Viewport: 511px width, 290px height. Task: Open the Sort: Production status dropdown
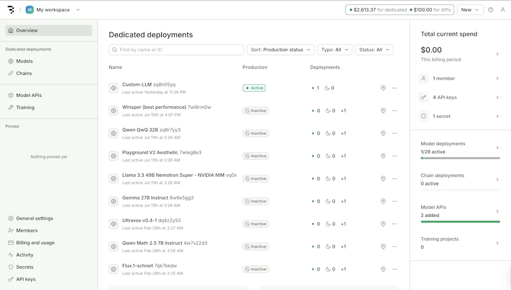pos(281,49)
